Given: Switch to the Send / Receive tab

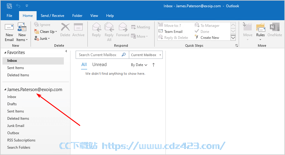Looking at the screenshot, I should point(52,16).
